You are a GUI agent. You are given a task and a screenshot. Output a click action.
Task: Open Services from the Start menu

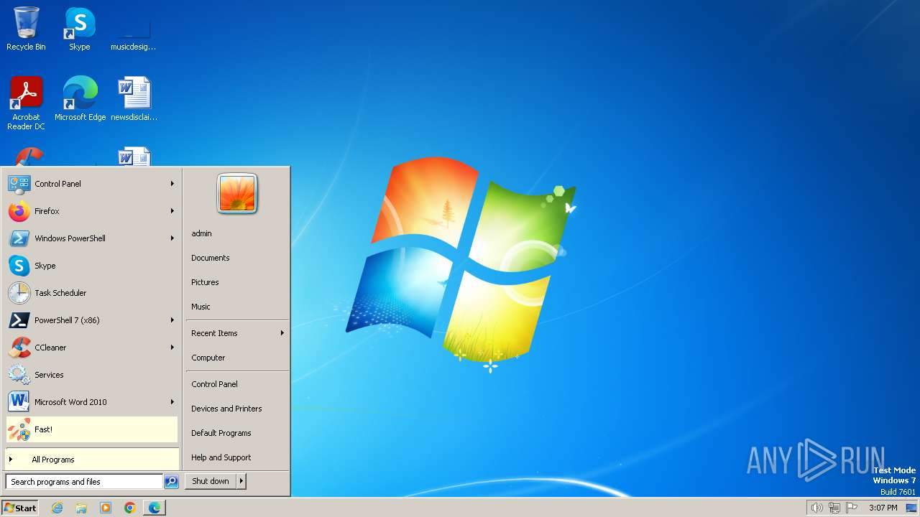pos(91,375)
